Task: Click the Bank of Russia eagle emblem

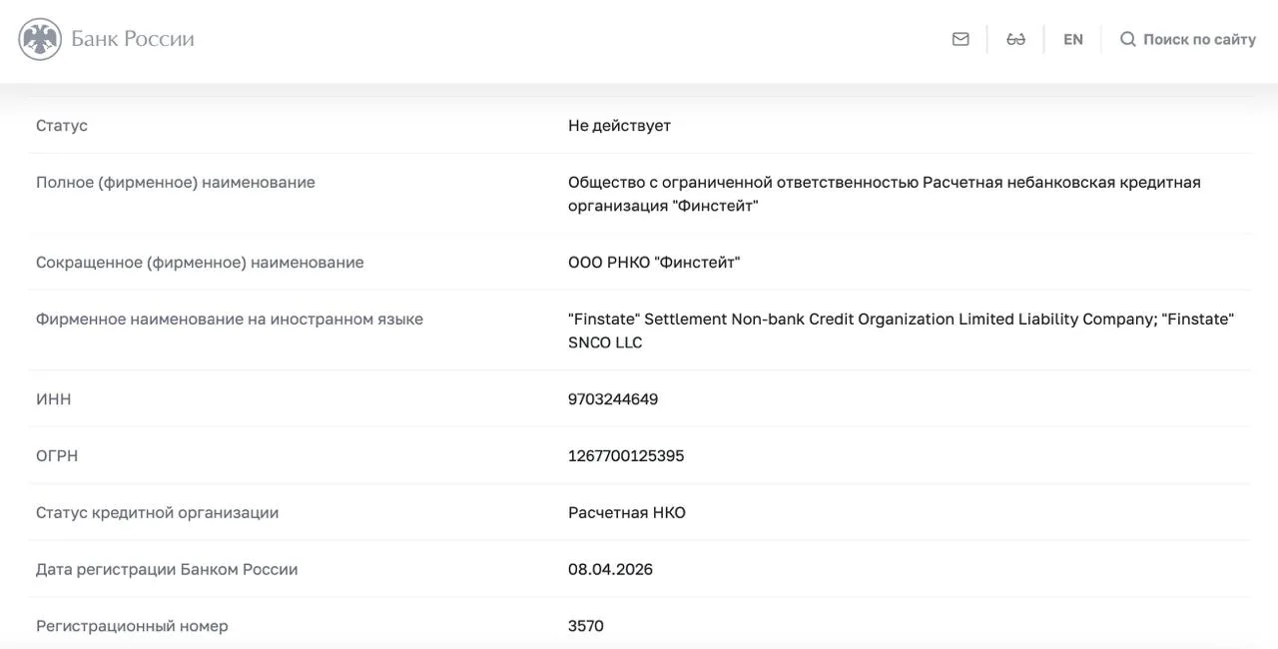Action: pyautogui.click(x=40, y=39)
